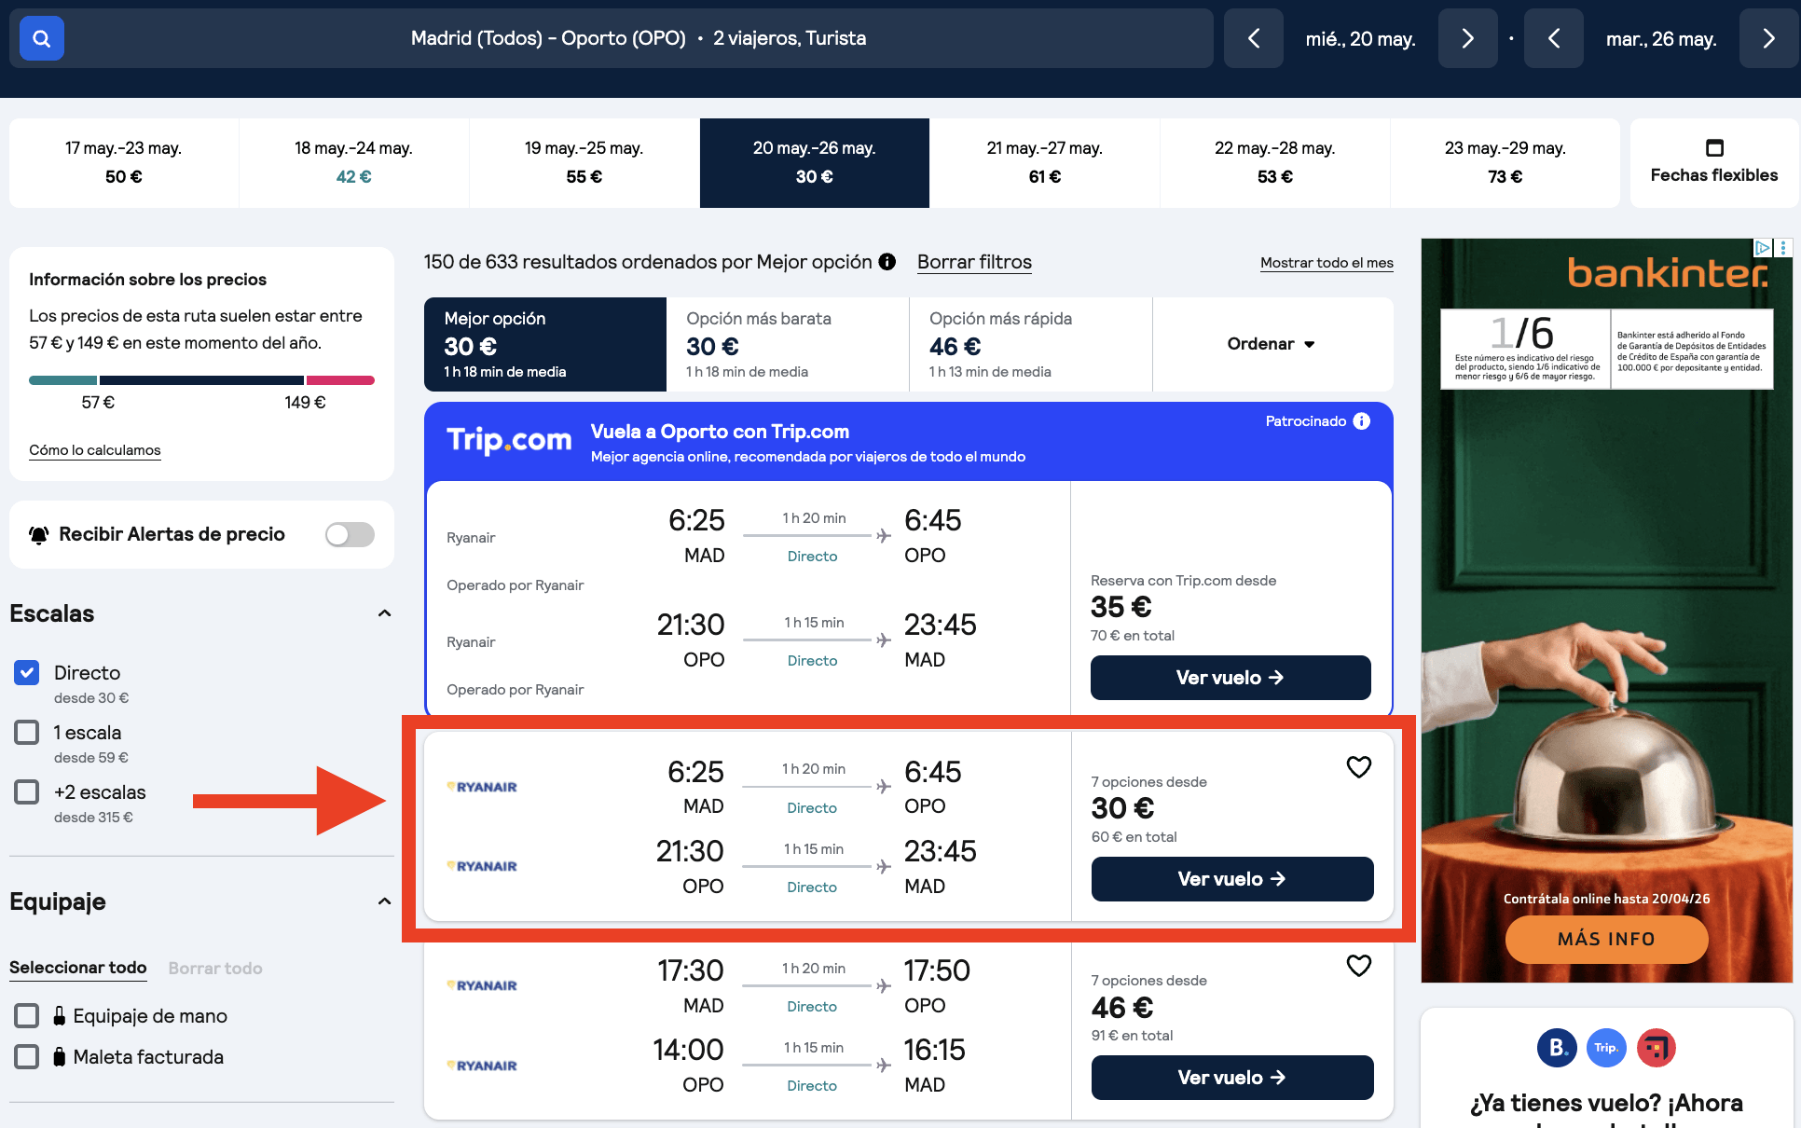Viewport: 1801px width, 1128px height.
Task: Switch to Opción más barata tab
Action: point(788,344)
